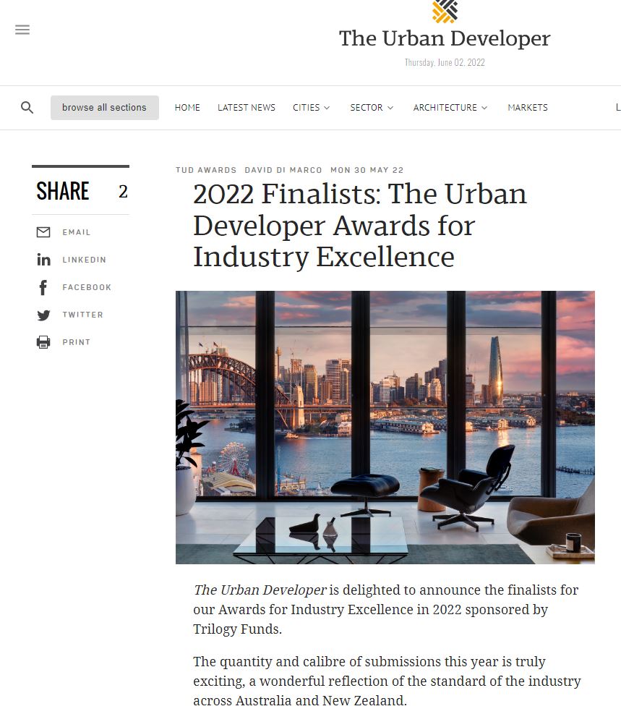
Task: Open author David Di Marco link
Action: [x=283, y=170]
